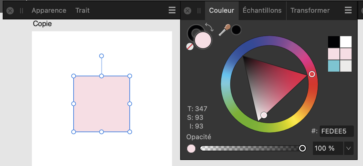Click the S: 93 saturation value
Image resolution: width=363 pixels, height=166 pixels.
click(195, 117)
